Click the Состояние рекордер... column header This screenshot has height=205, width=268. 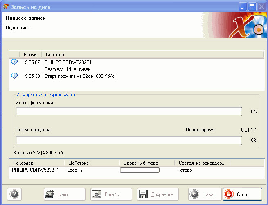pyautogui.click(x=202, y=163)
